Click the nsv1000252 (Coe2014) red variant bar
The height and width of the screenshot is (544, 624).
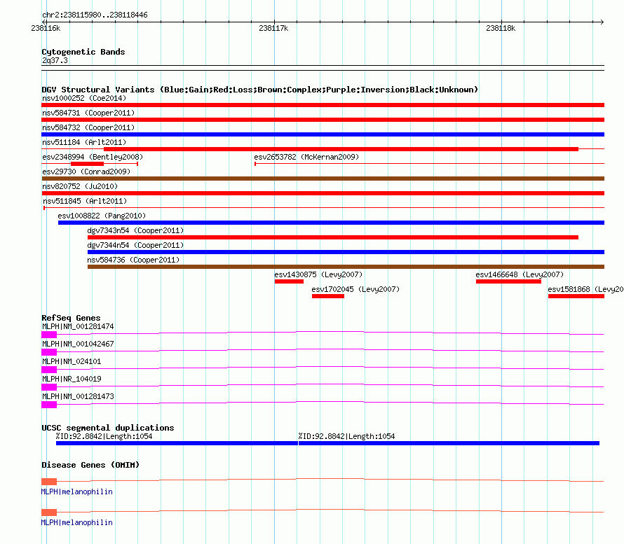pos(323,105)
